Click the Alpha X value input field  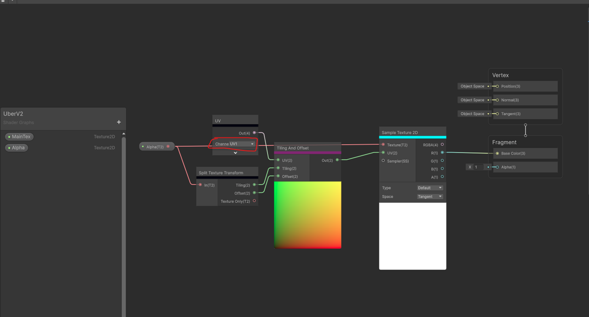point(479,167)
